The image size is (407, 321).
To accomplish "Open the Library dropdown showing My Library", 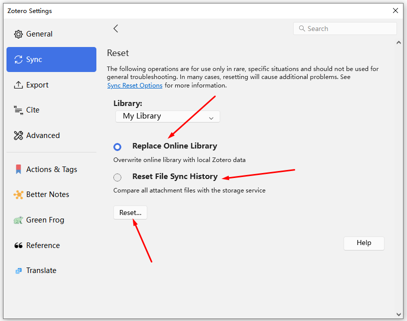I will click(x=168, y=116).
